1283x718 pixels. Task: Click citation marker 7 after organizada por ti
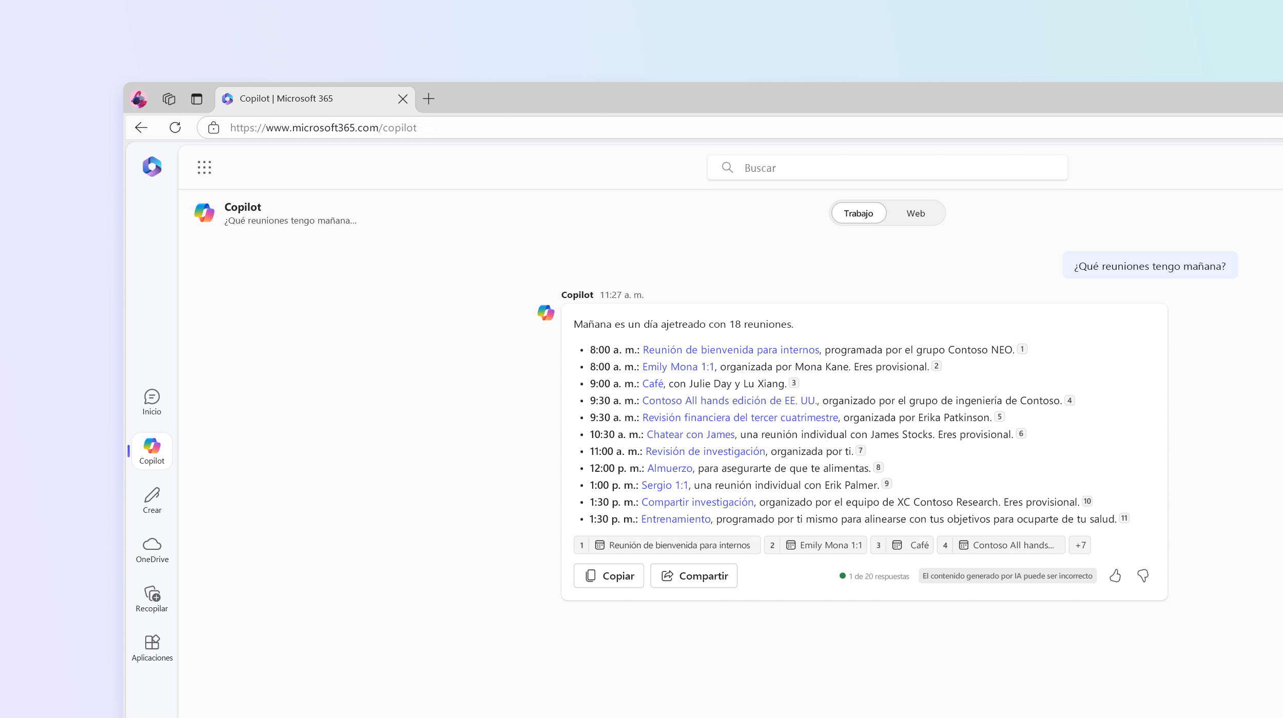pos(861,450)
